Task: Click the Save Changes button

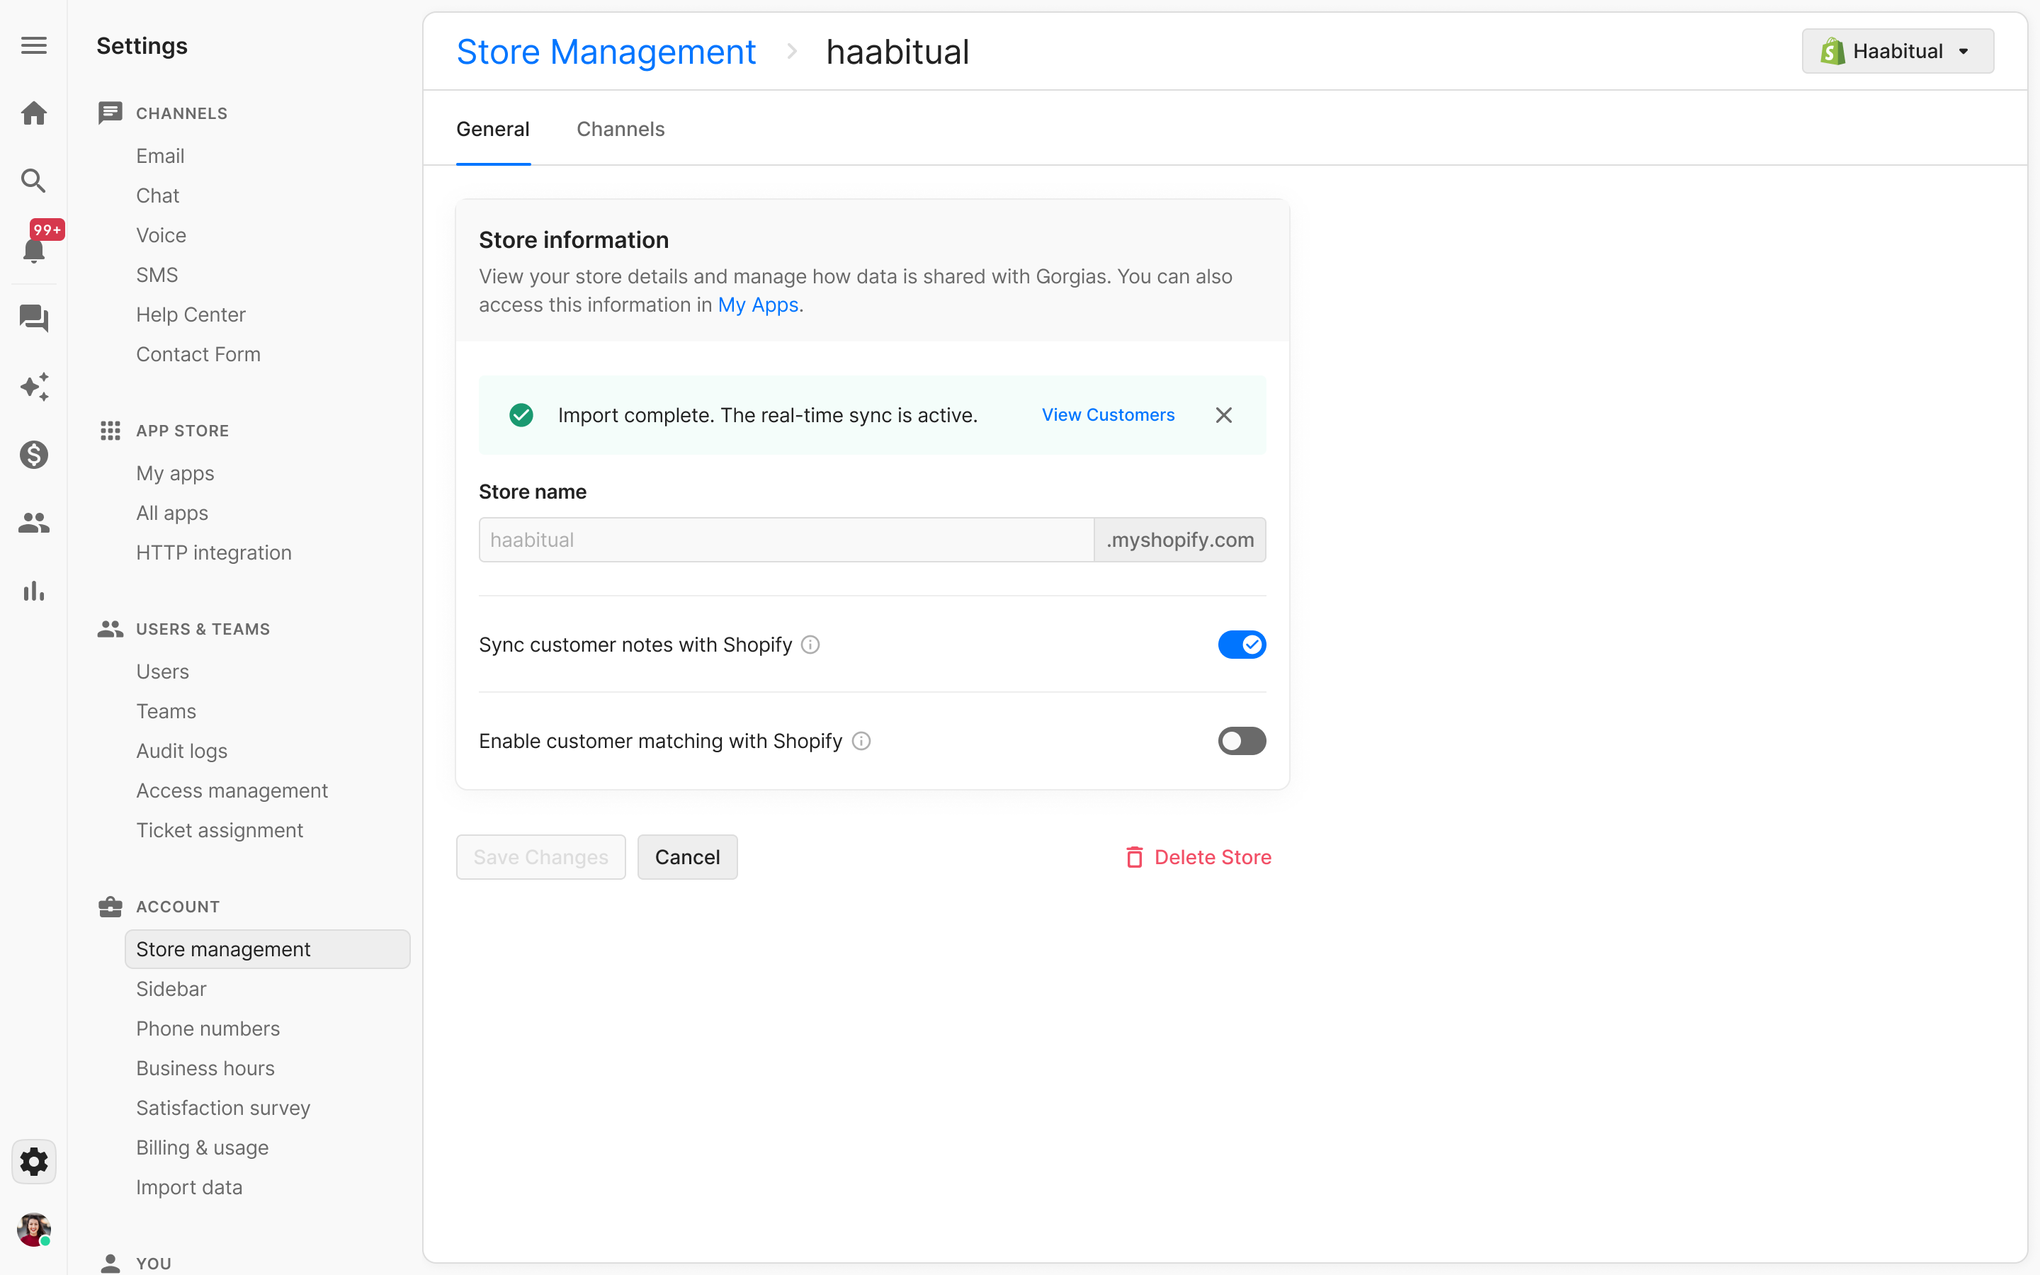Action: tap(541, 858)
